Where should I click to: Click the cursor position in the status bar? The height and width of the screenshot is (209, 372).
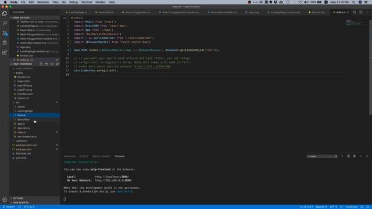[x=306, y=207]
